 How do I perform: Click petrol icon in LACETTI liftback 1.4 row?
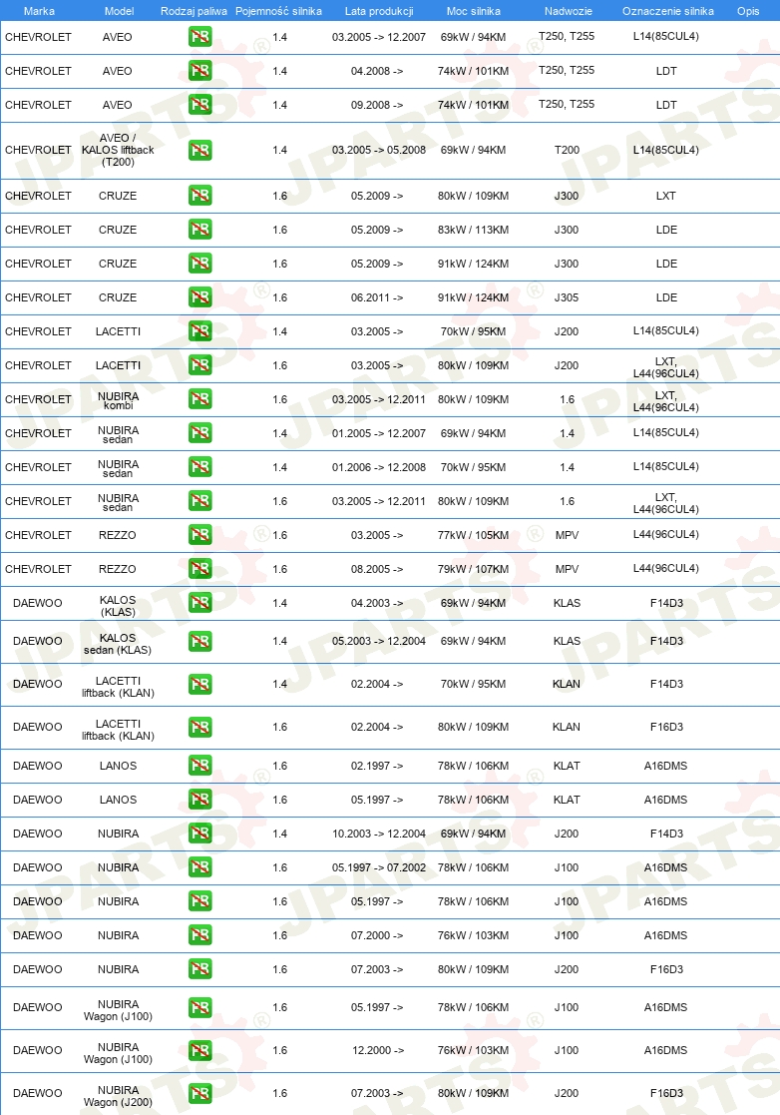tap(200, 684)
